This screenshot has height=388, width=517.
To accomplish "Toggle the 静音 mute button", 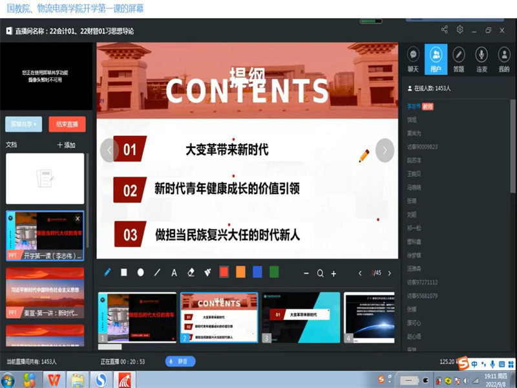I will click(x=180, y=362).
